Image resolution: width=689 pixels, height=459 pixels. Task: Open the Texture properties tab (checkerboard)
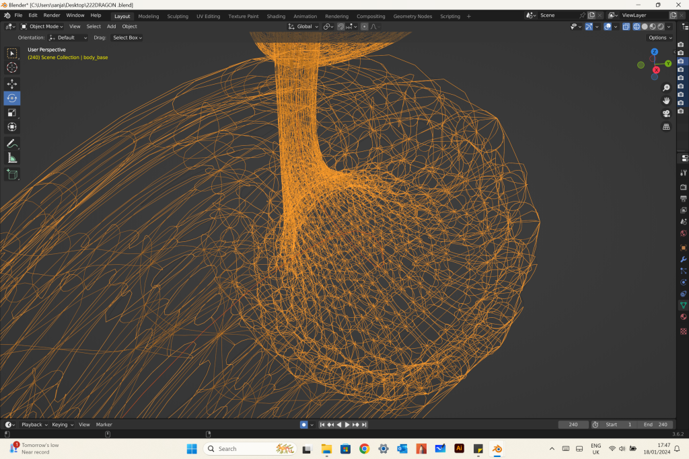click(684, 331)
